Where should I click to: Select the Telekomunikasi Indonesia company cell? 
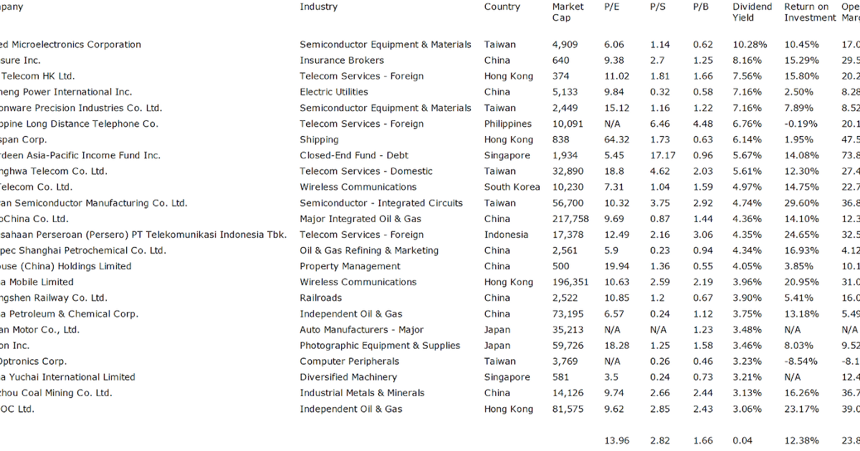(x=143, y=235)
